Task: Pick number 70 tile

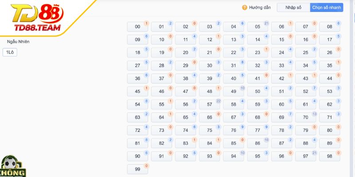Action: tap(305, 117)
